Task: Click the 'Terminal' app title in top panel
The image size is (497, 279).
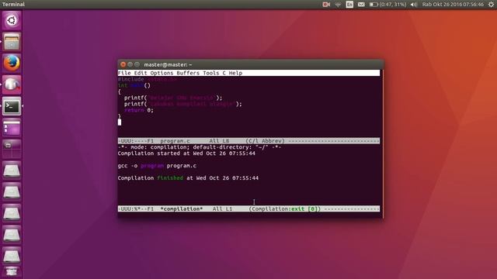Action: pos(13,5)
